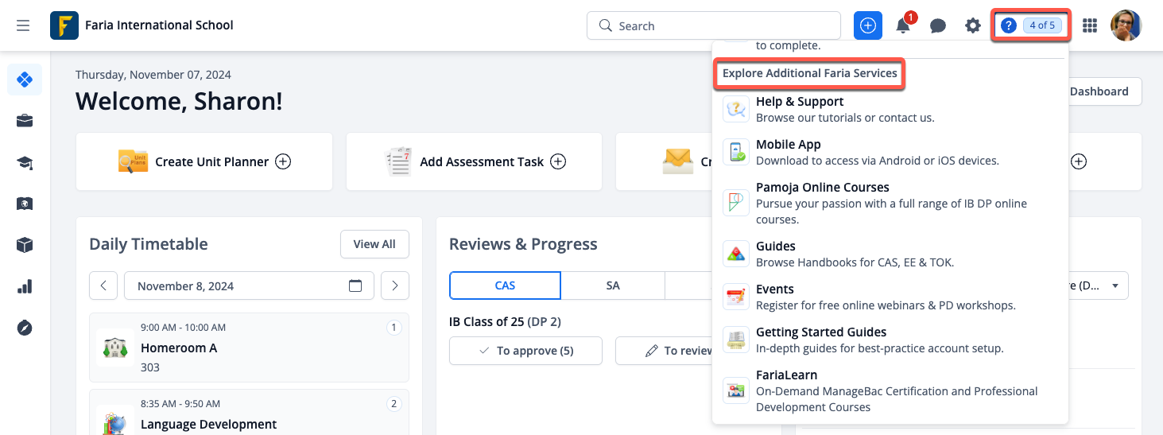1163x435 pixels.
Task: Open the timetable calendar date picker
Action: pyautogui.click(x=355, y=286)
